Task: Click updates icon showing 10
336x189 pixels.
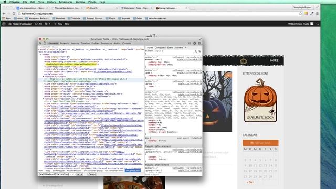Action: click(x=38, y=24)
